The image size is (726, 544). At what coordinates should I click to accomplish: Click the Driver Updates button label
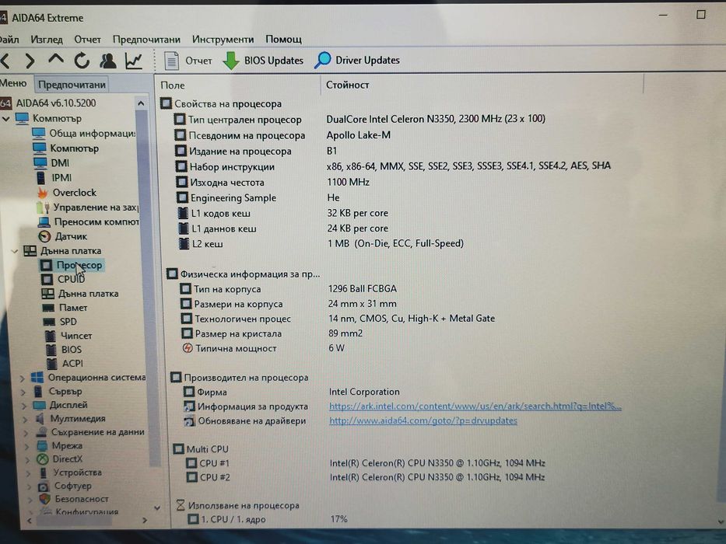tap(367, 60)
